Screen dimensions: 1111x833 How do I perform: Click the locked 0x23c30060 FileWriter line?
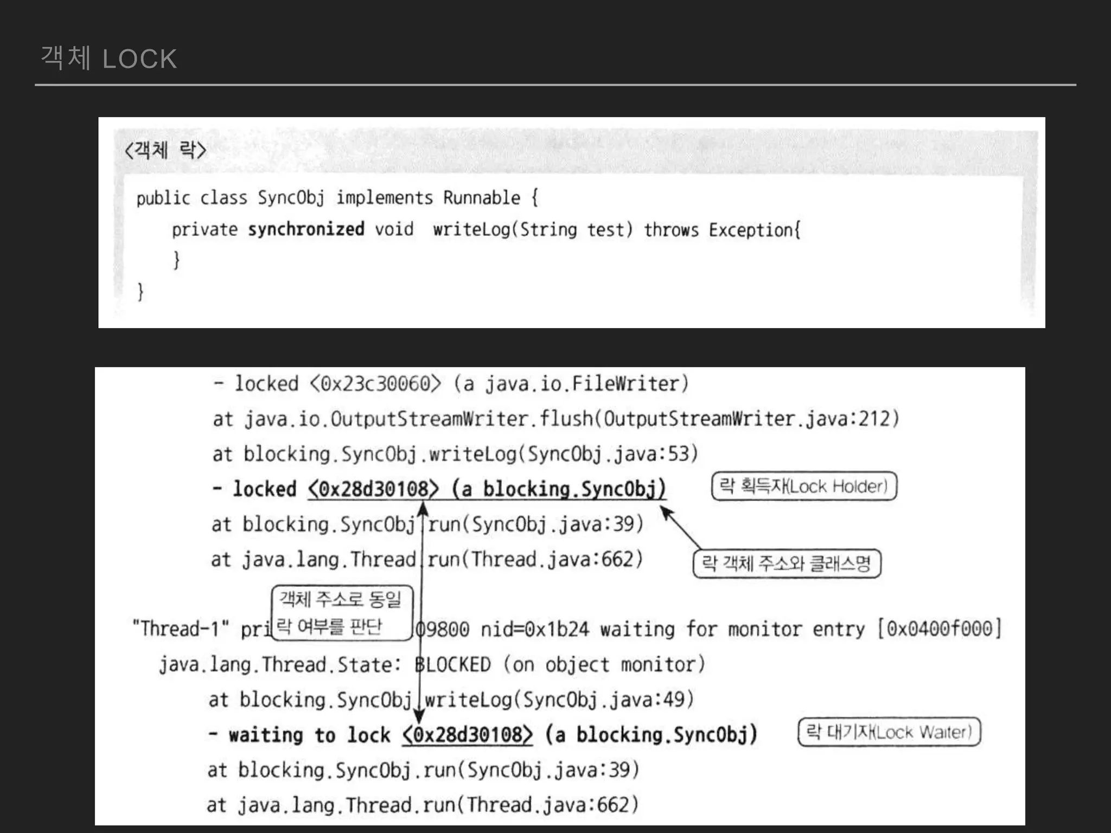450,384
